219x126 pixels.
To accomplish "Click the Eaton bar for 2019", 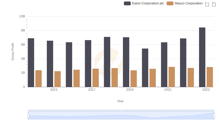I will (x=126, y=62).
